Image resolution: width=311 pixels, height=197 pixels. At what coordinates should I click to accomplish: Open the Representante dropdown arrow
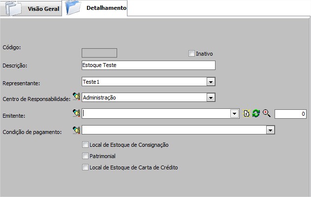[211, 82]
